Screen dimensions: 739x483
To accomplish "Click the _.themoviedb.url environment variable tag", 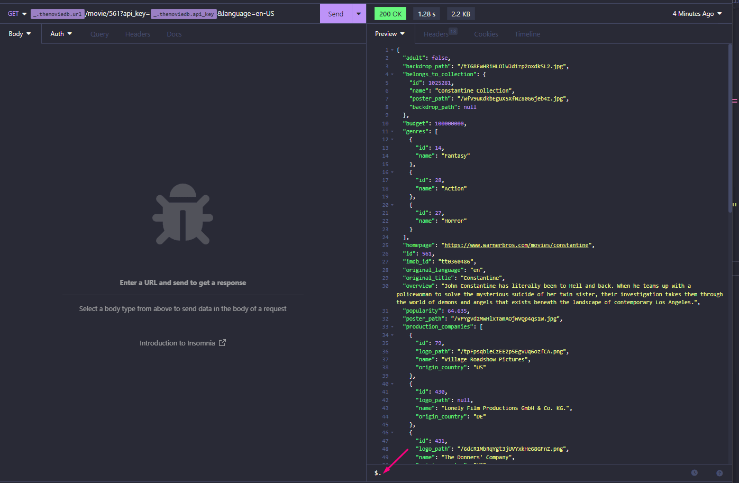I will 58,14.
